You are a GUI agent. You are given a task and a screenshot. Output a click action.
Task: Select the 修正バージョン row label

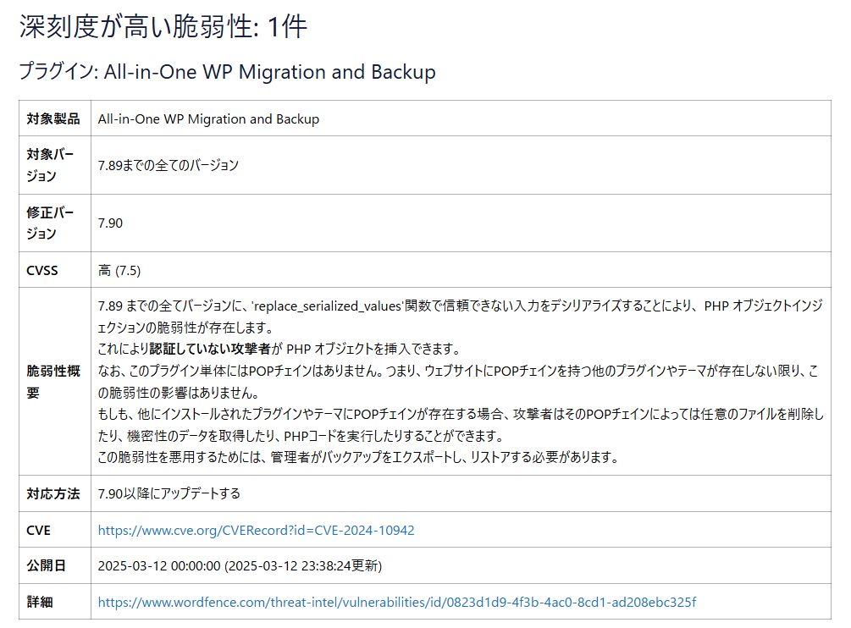(50, 223)
